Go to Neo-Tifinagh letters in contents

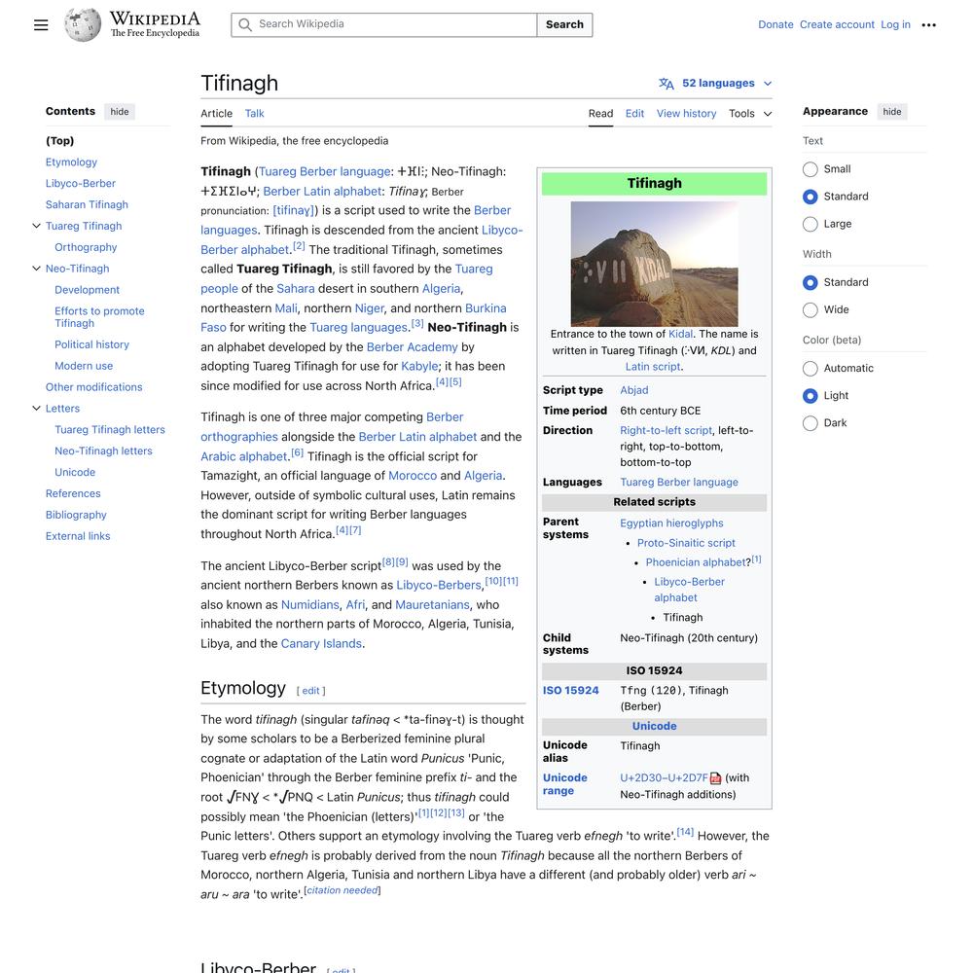click(x=103, y=451)
